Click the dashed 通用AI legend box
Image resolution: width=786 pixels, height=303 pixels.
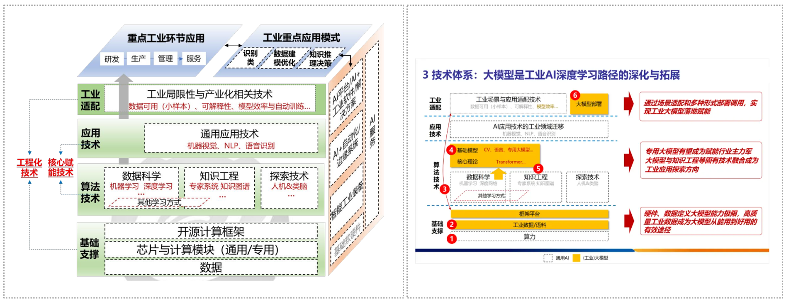(x=548, y=258)
